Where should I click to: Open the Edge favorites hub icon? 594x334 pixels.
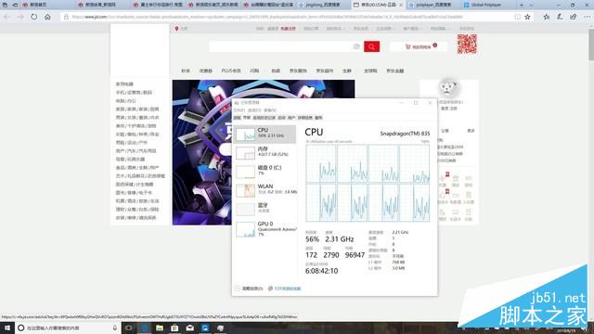(x=547, y=17)
